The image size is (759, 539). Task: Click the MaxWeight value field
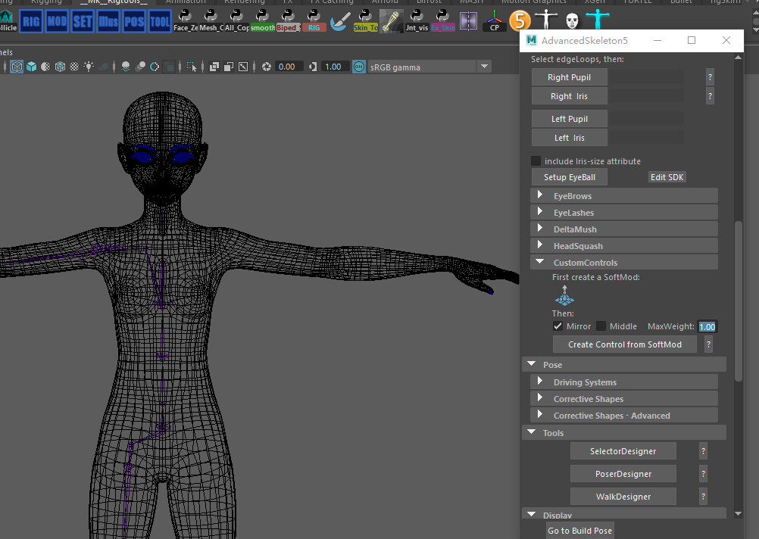707,326
